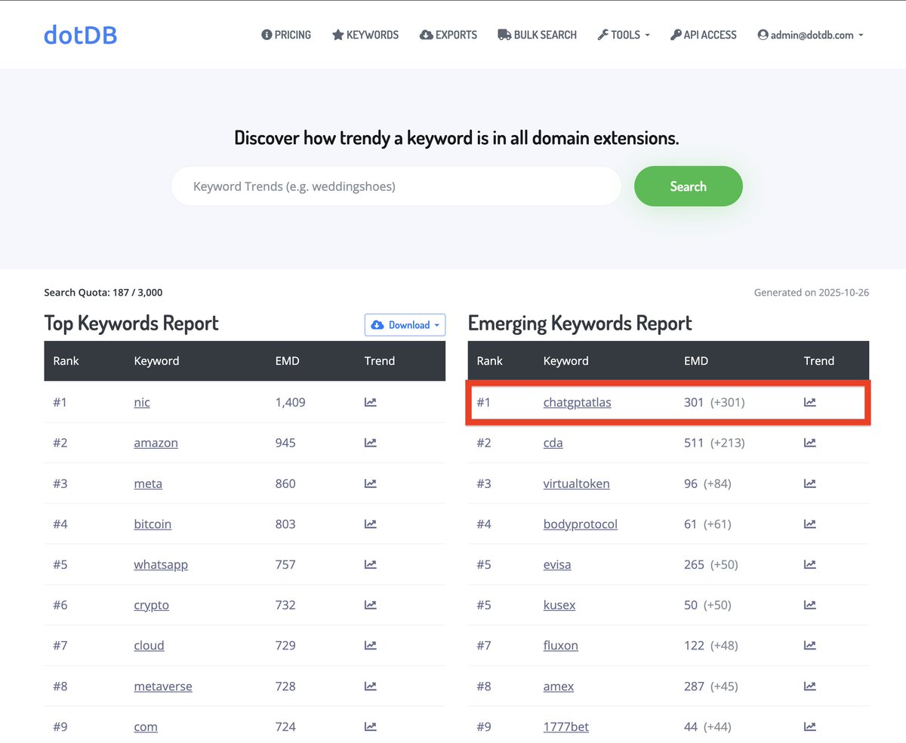Open the crypto keyword link
906x743 pixels.
pos(151,605)
